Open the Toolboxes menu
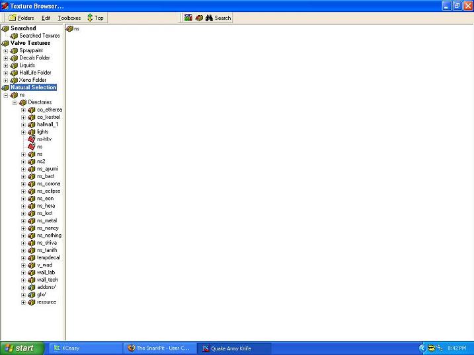Image resolution: width=474 pixels, height=355 pixels. click(x=69, y=18)
